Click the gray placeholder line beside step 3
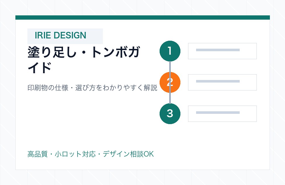The image size is (285, 185). coord(218,113)
